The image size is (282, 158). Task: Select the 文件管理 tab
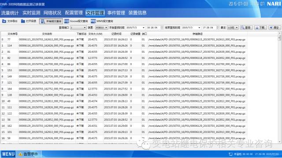click(x=95, y=13)
